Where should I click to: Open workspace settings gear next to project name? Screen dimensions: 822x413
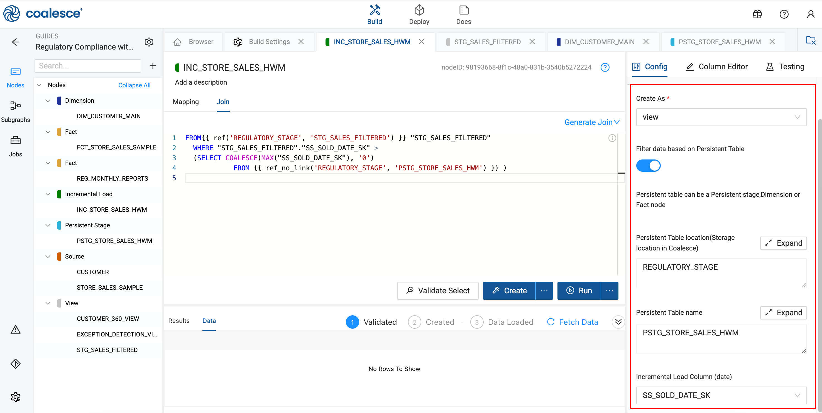(x=149, y=42)
